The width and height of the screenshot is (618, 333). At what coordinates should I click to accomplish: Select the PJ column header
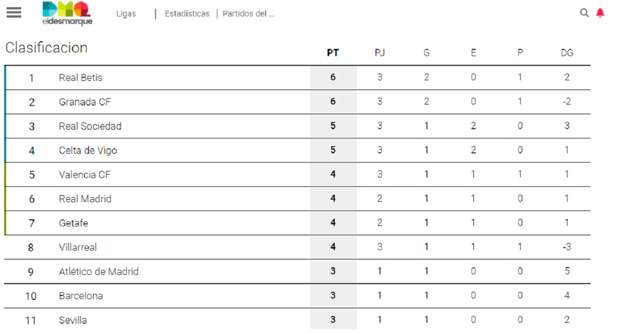pos(380,52)
